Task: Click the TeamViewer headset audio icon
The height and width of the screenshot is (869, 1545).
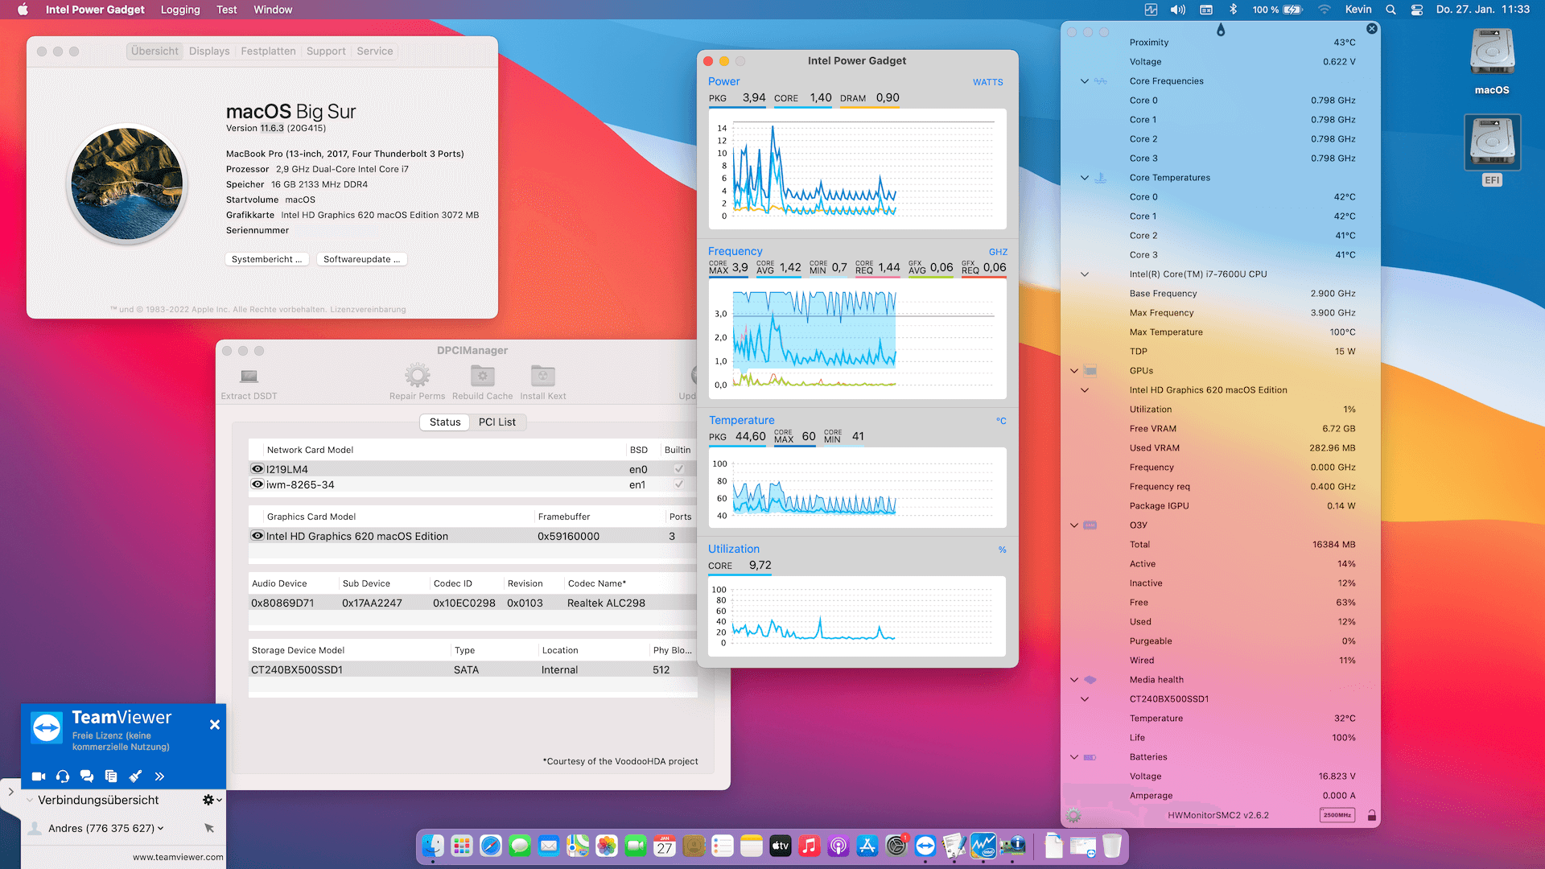Action: [63, 776]
